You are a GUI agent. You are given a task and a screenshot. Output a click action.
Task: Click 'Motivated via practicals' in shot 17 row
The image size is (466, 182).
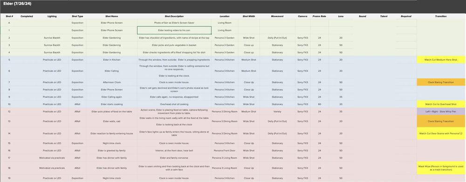52,158
